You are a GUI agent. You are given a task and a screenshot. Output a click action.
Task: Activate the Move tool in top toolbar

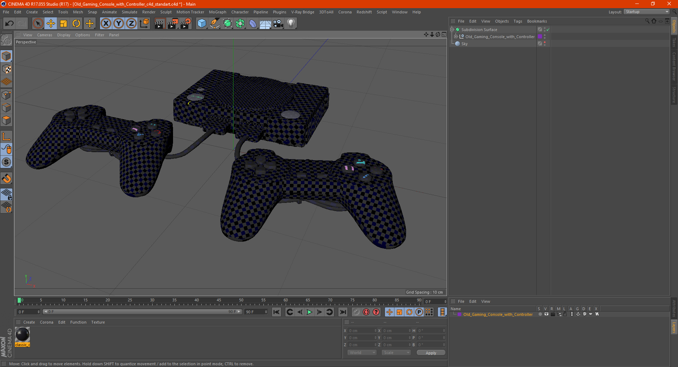pyautogui.click(x=51, y=24)
